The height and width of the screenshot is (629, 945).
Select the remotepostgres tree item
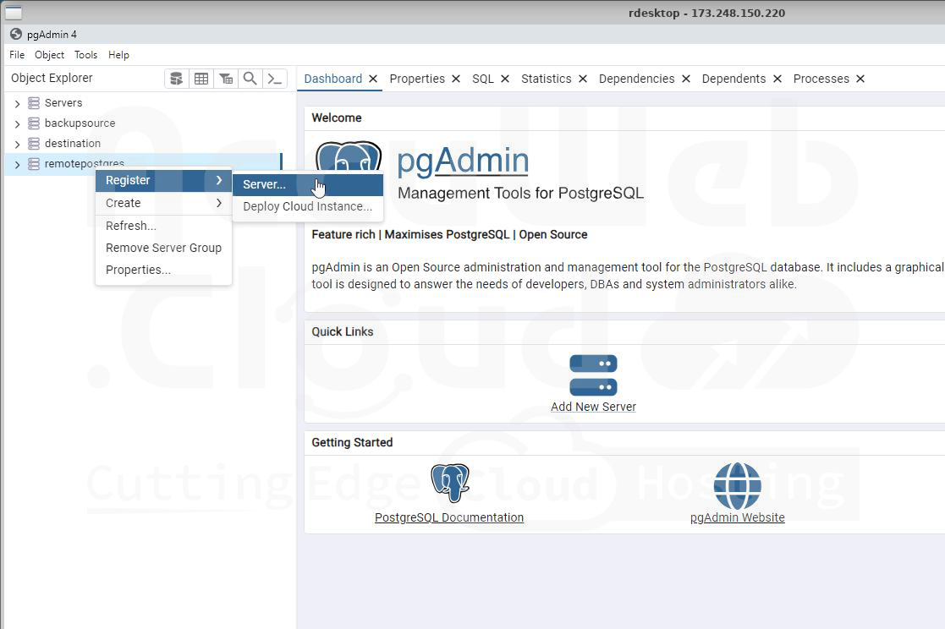point(84,164)
